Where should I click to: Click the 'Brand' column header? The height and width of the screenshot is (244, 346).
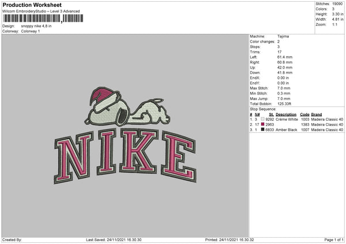317,115
